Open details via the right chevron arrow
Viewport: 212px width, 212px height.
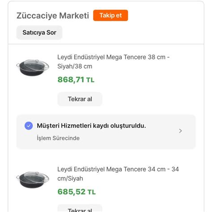[180, 131]
